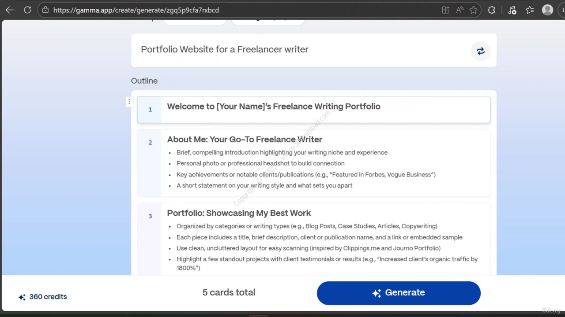565x317 pixels.
Task: Click the card 1 title 'Welcome to [Your Name]'s Freelance Writing Portfolio'
Action: tap(273, 107)
